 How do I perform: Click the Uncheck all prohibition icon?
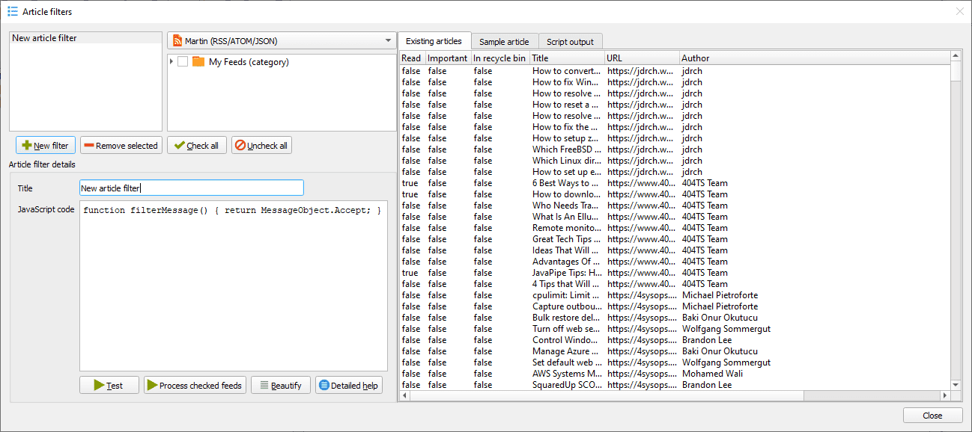point(241,145)
